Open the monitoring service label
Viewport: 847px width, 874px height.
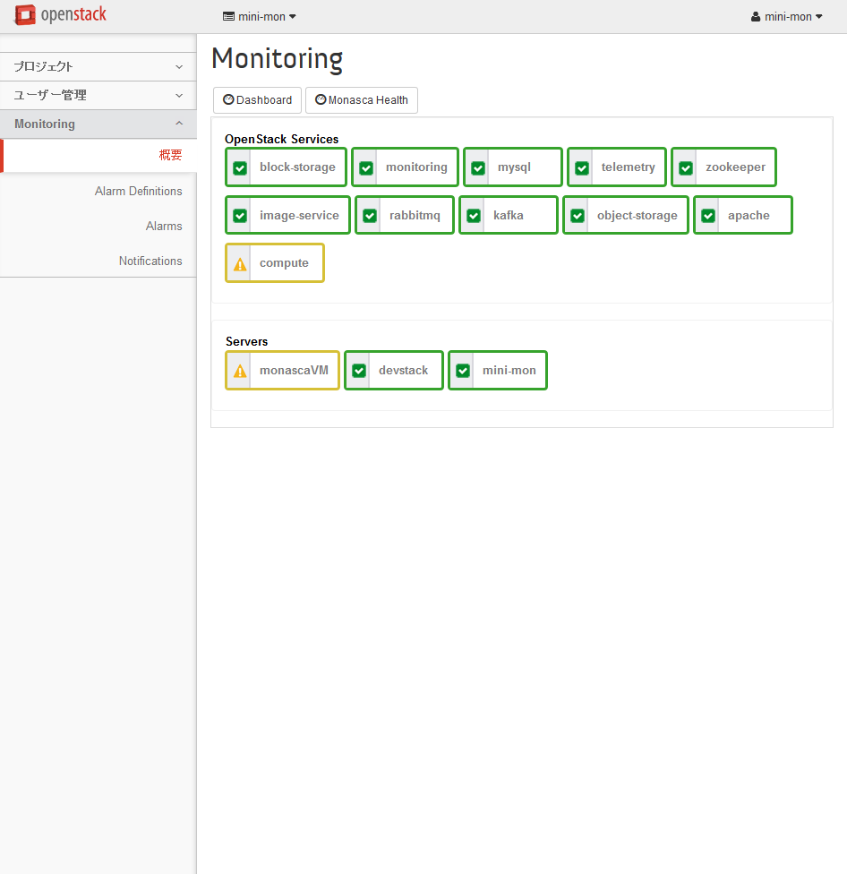pyautogui.click(x=416, y=167)
